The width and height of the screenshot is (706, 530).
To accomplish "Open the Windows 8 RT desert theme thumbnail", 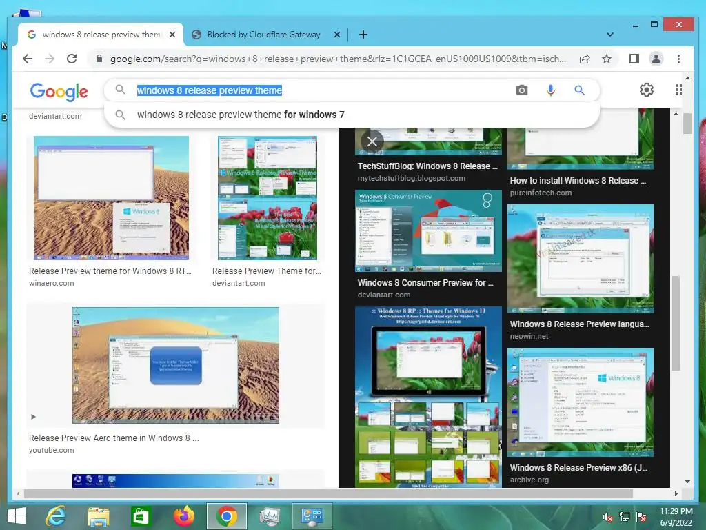I will pos(111,198).
